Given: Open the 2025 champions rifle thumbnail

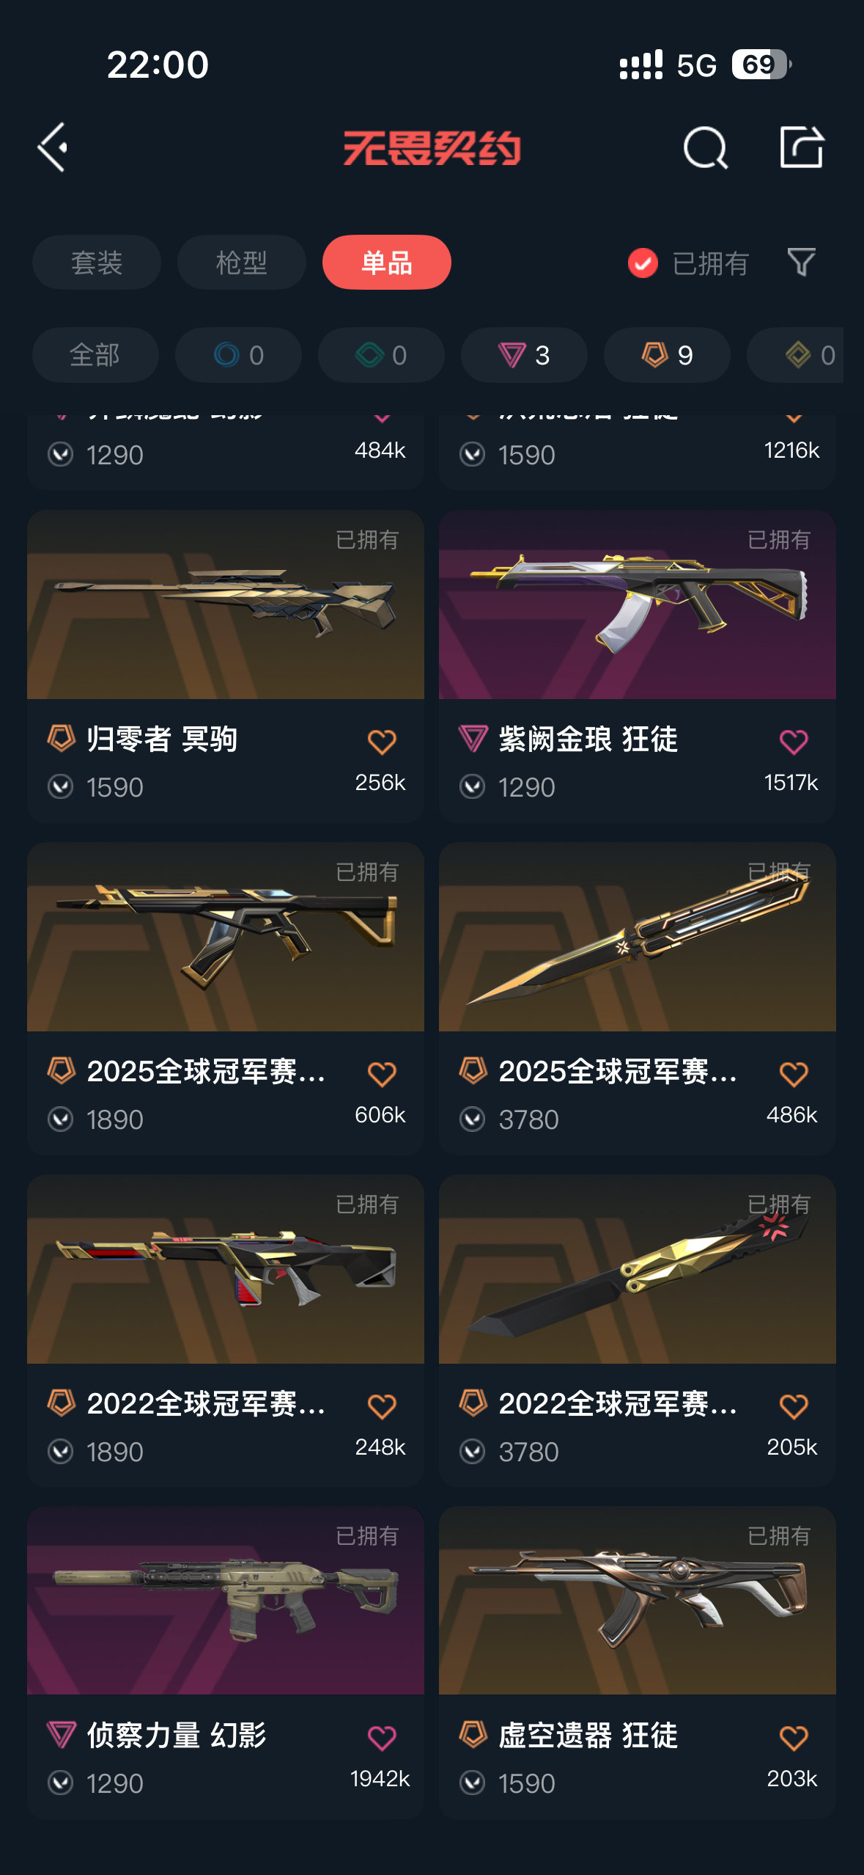Looking at the screenshot, I should (226, 937).
